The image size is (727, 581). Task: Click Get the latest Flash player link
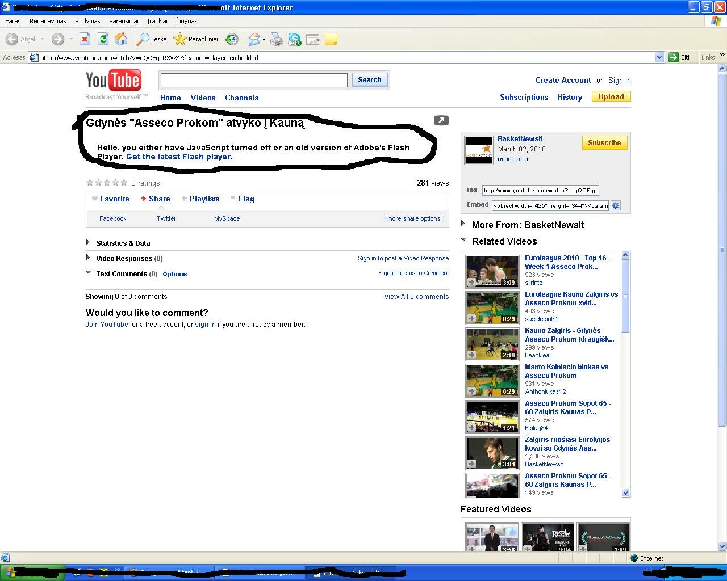[178, 157]
